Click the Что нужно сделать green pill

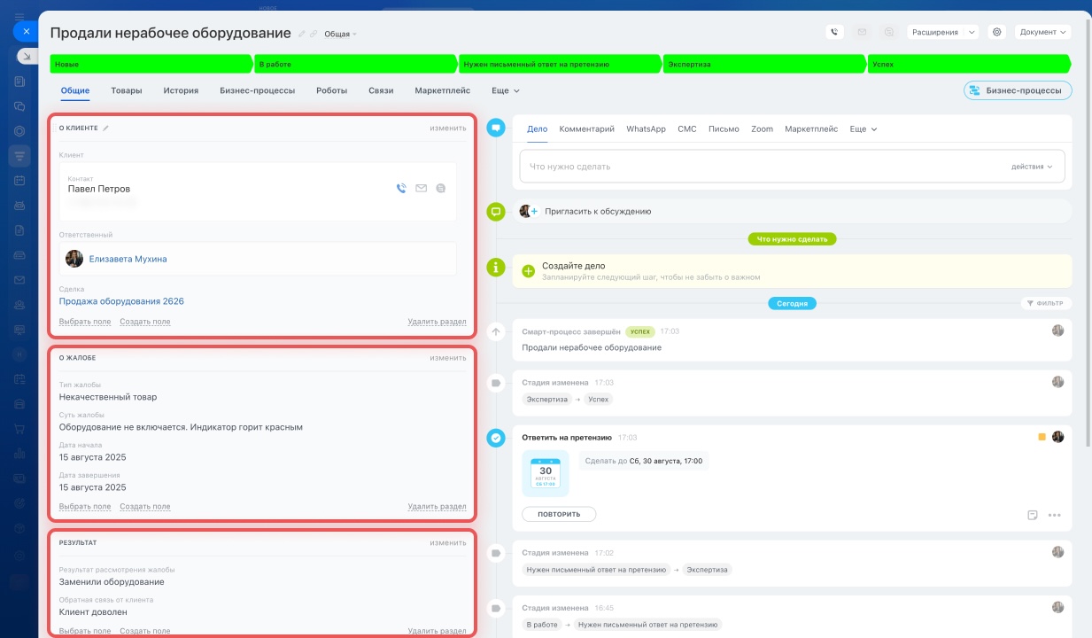[793, 239]
